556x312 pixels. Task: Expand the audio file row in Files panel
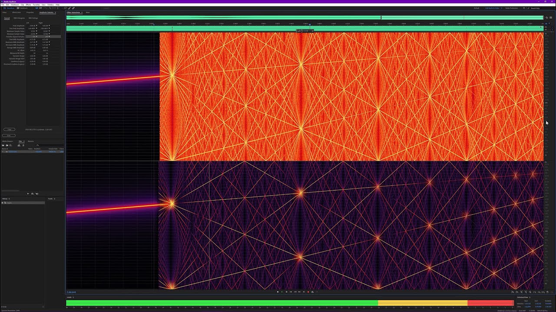click(x=3, y=152)
